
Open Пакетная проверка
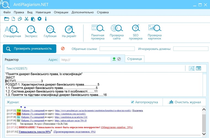(x=98, y=32)
